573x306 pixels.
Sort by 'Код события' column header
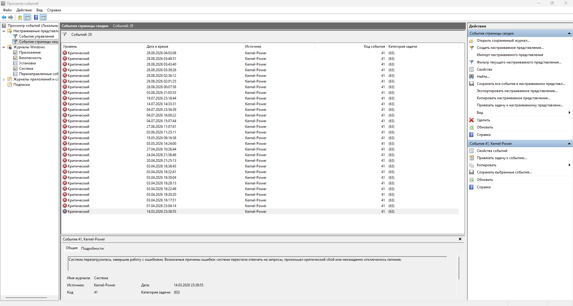(351, 46)
